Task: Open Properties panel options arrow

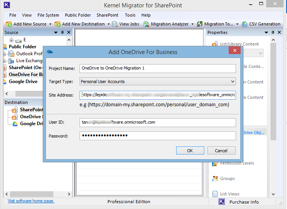Action: coord(266,32)
